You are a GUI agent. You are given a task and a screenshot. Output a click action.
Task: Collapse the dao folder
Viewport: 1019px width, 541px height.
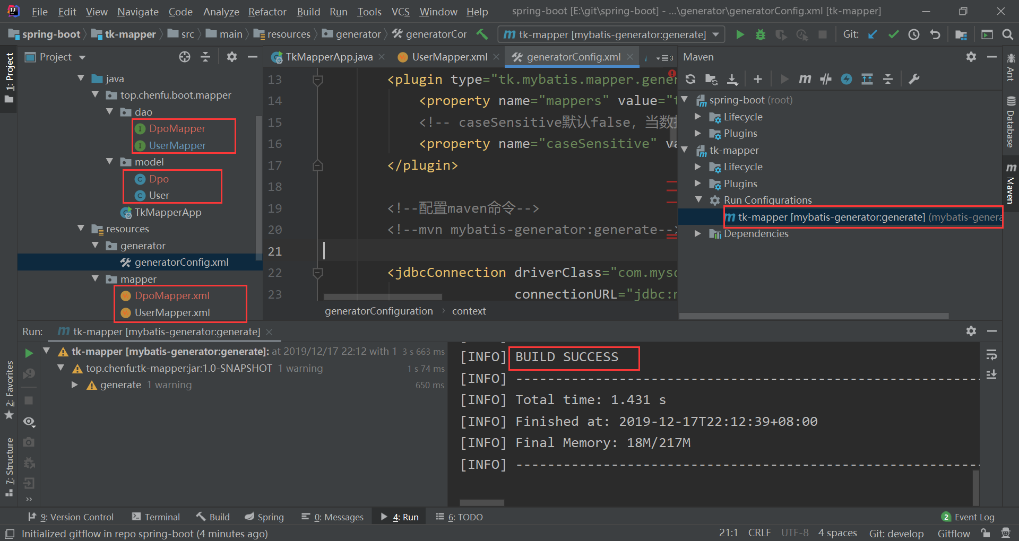pyautogui.click(x=110, y=112)
